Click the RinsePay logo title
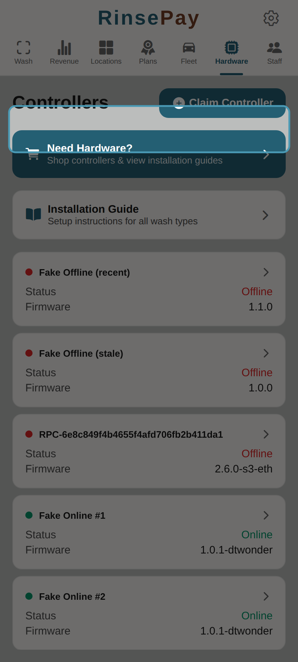Viewport: 298px width, 662px height. click(149, 18)
